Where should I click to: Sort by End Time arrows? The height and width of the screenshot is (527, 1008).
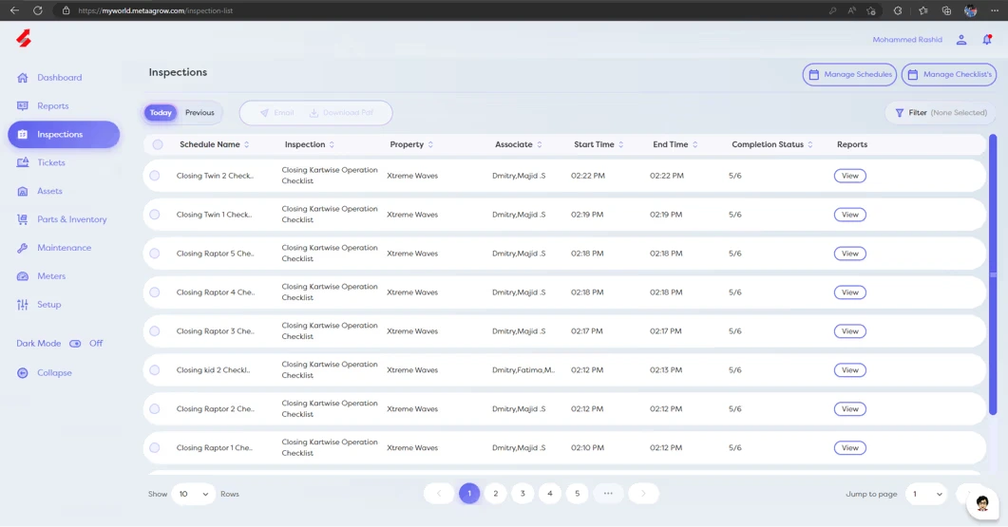tap(694, 144)
